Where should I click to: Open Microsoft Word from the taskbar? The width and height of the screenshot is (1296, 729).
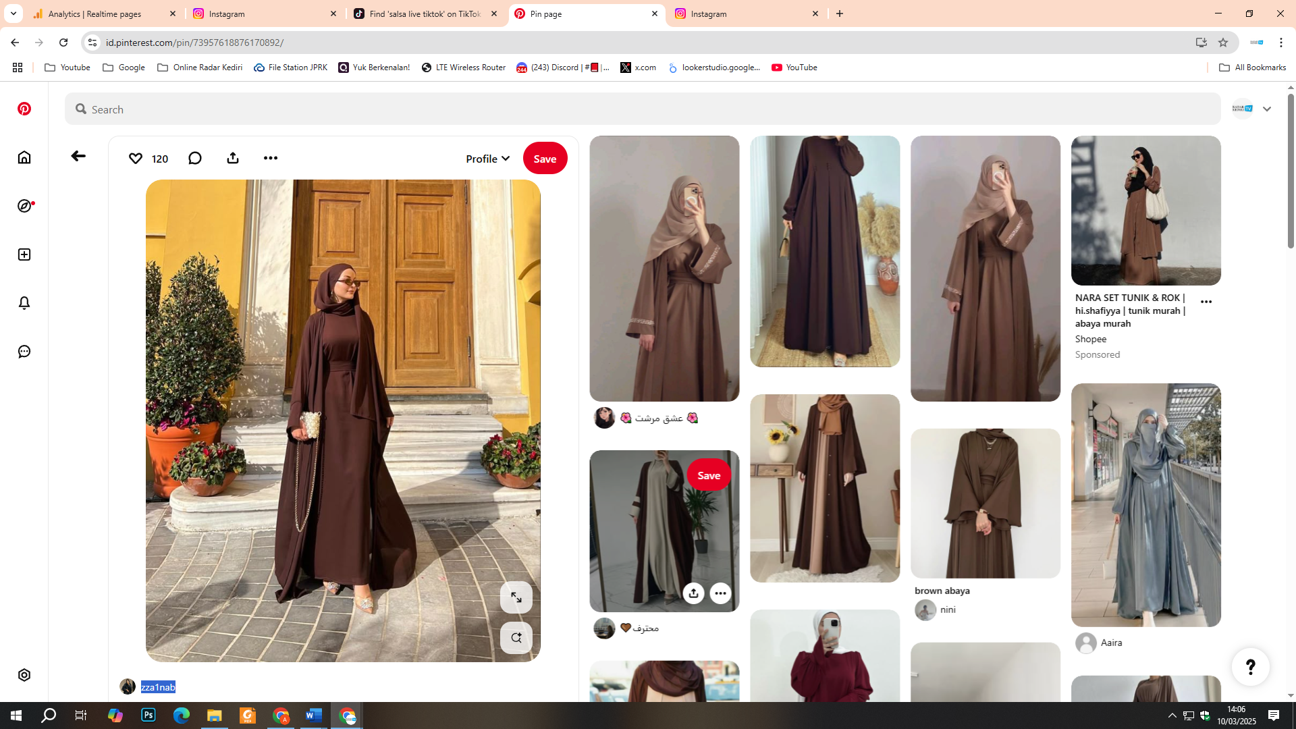click(x=314, y=715)
